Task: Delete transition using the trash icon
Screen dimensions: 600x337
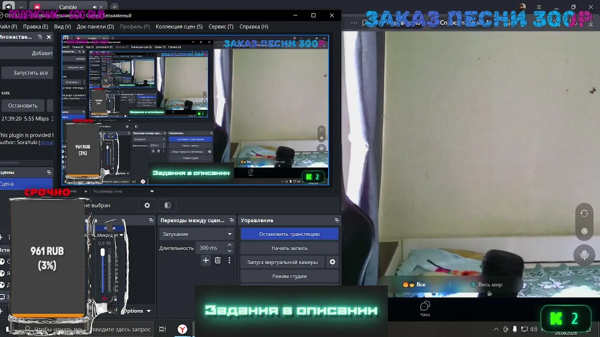Action: coord(217,260)
